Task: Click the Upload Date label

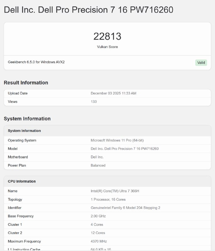Action: click(x=18, y=93)
